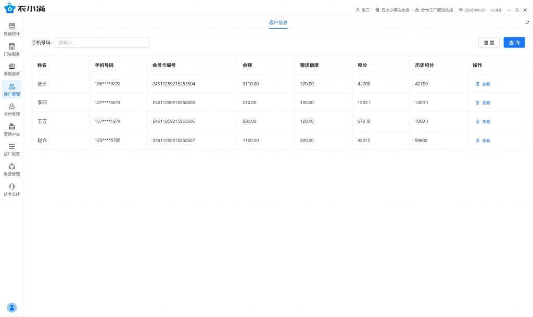Select 客户管理 in the sidebar
The height and width of the screenshot is (317, 533).
pyautogui.click(x=11, y=90)
